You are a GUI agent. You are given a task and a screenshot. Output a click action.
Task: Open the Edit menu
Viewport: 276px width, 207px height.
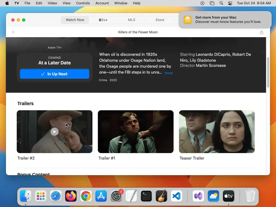pyautogui.click(x=39, y=3)
